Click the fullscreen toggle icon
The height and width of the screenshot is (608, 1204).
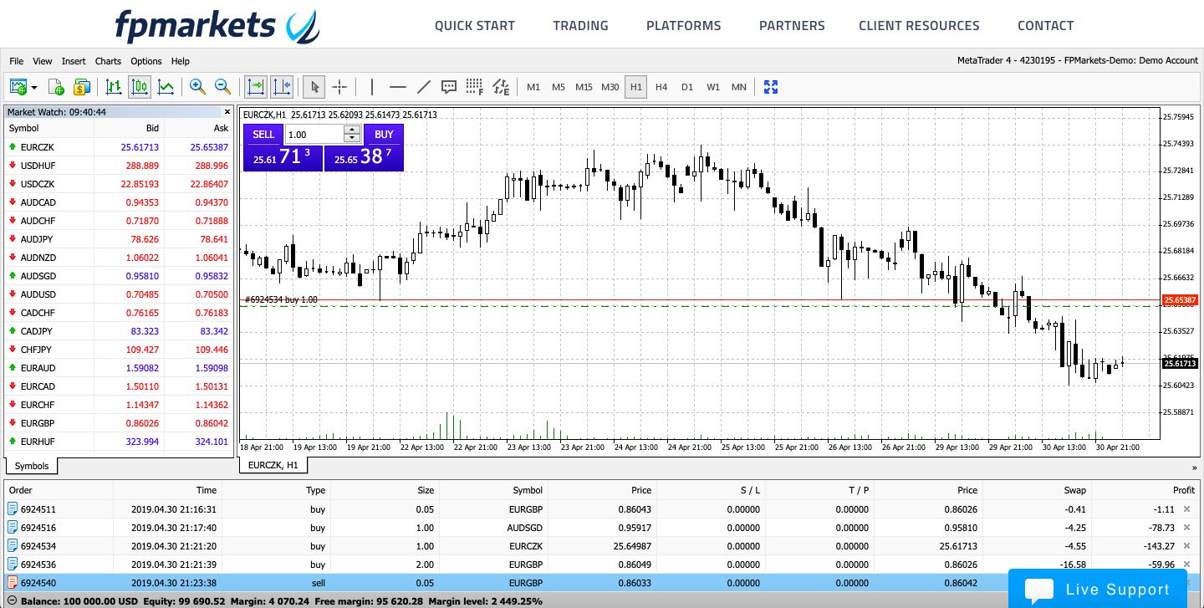tap(771, 86)
